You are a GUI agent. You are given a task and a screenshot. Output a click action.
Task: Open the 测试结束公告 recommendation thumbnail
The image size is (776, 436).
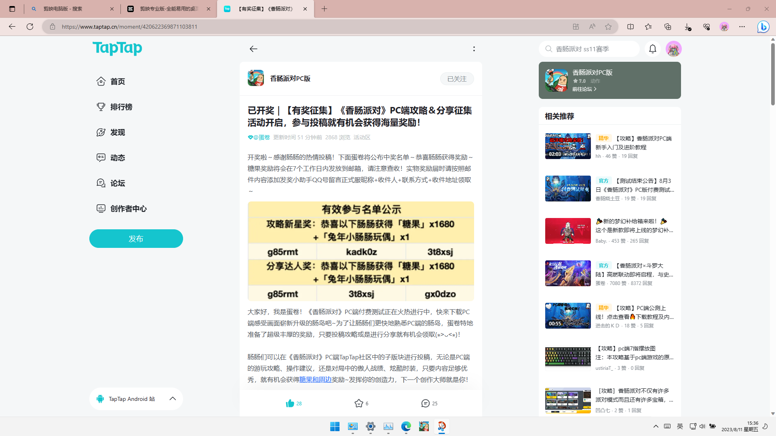[568, 189]
